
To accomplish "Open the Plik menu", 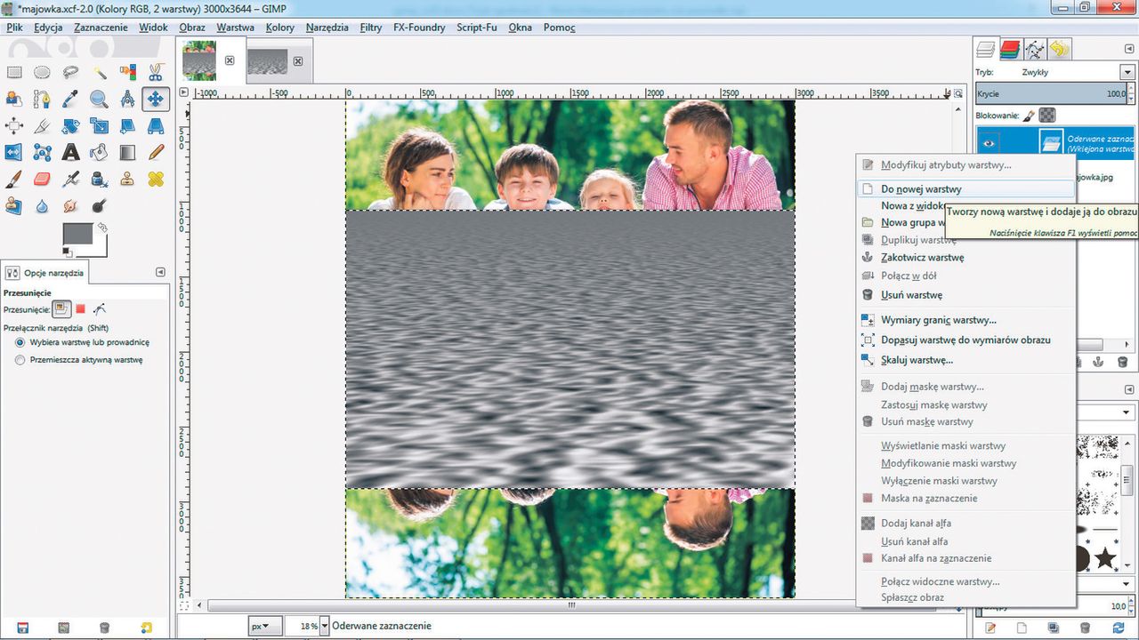I will coord(14,28).
